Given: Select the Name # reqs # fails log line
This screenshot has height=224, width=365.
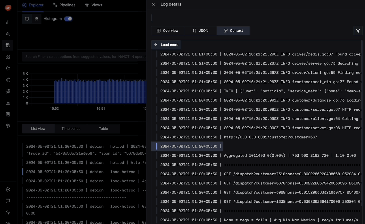Looking at the screenshot, I should tap(257, 220).
